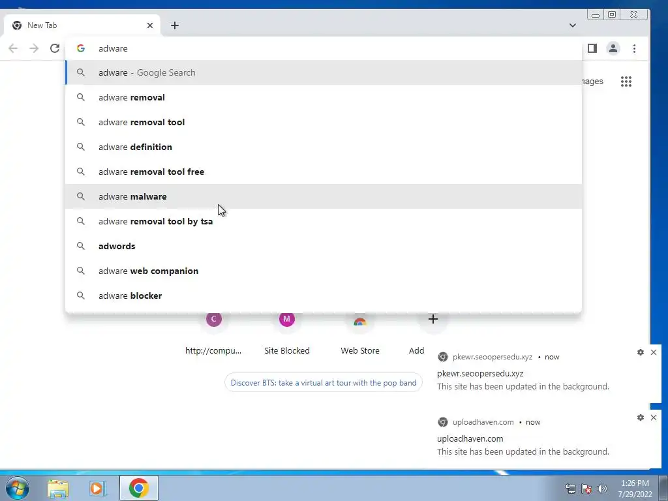This screenshot has height=501, width=668.
Task: Toggle the side panel icon
Action: tap(592, 48)
